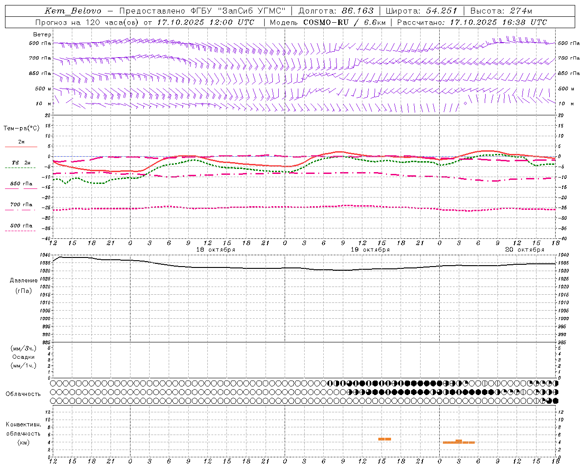Select the Осадки precipitation label
Image resolution: width=582 pixels, height=465 pixels.
tap(24, 357)
